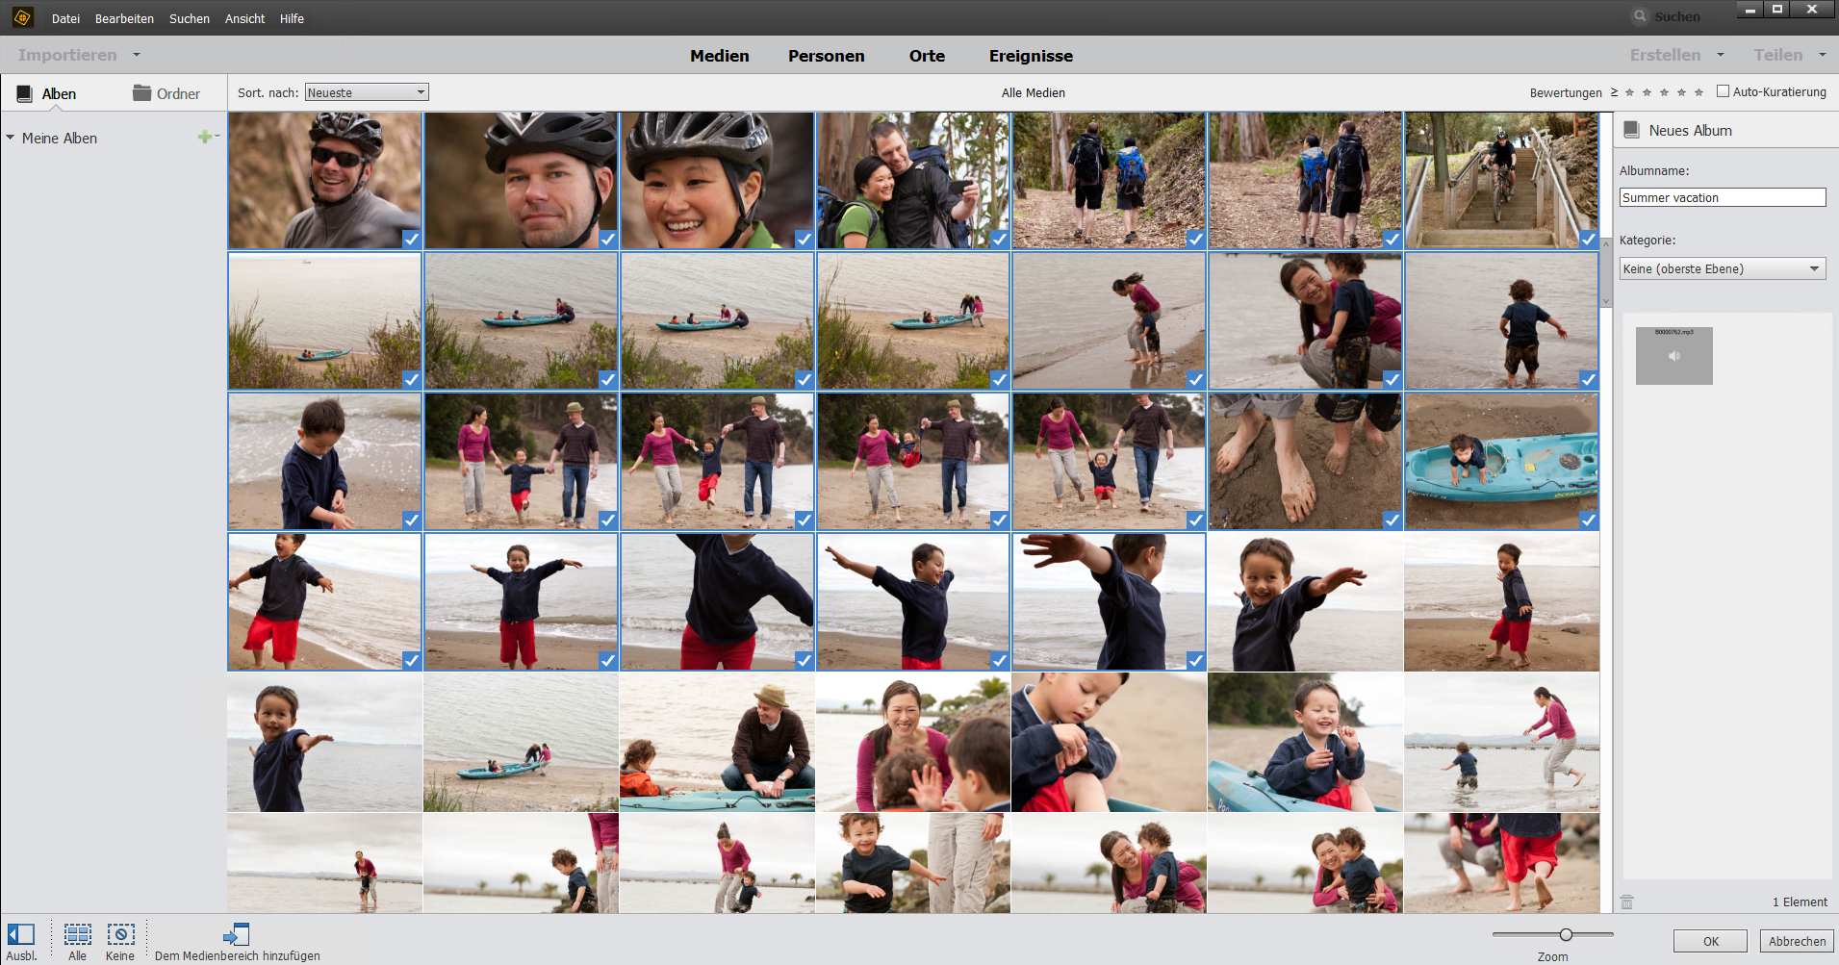Click the Erstellen button
Viewport: 1839px width, 965px height.
[1665, 55]
